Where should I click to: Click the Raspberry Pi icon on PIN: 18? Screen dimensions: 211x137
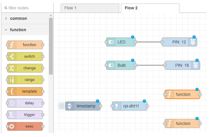tap(196, 65)
